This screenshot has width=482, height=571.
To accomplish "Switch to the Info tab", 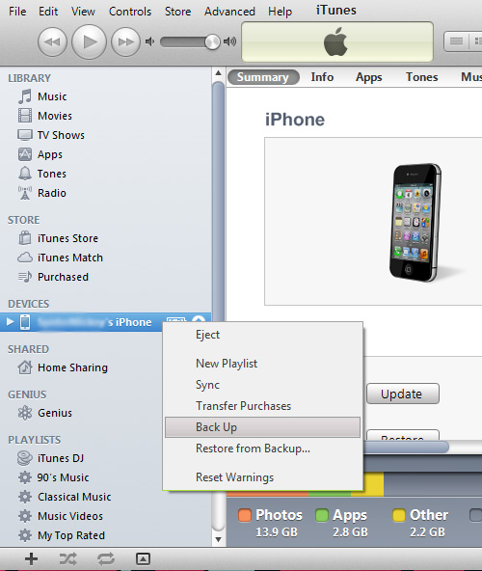I will [x=322, y=77].
